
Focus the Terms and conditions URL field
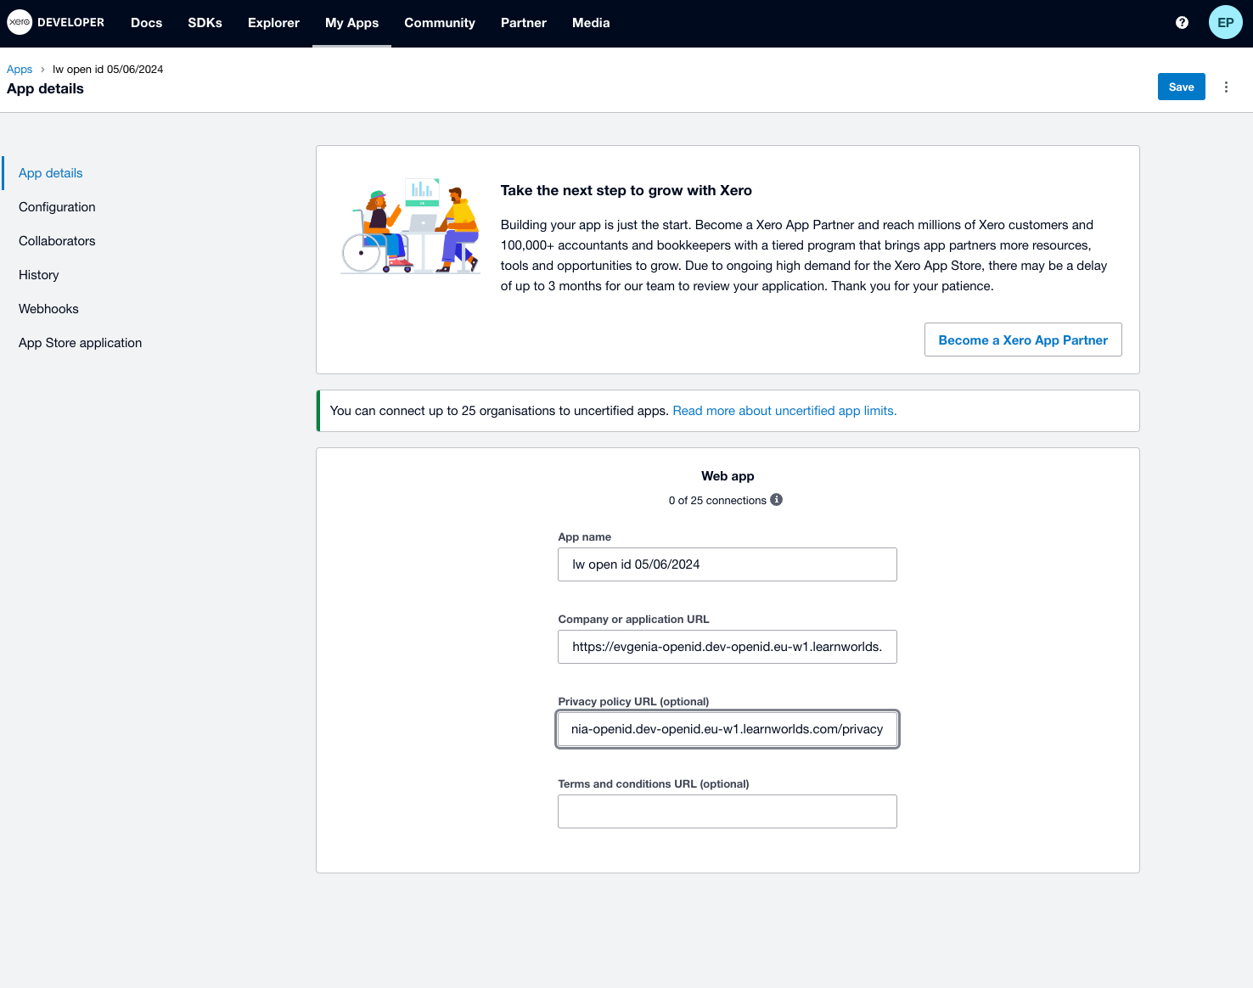click(x=728, y=811)
